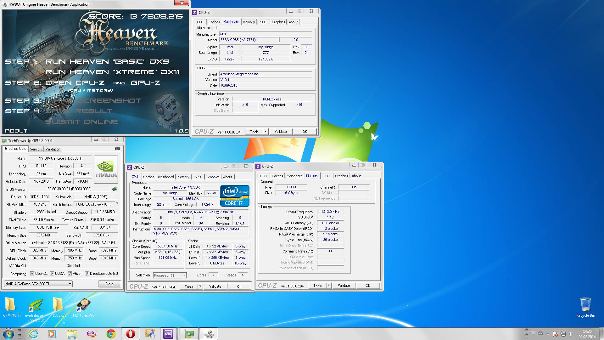Viewport: 604px width, 340px height.
Task: Expand Tools dropdown arrow in Memory CPU-Z
Action: (329, 286)
